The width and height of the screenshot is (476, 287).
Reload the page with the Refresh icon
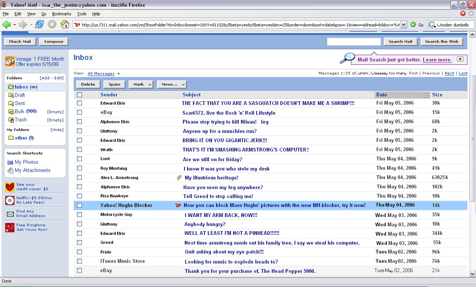tap(39, 25)
